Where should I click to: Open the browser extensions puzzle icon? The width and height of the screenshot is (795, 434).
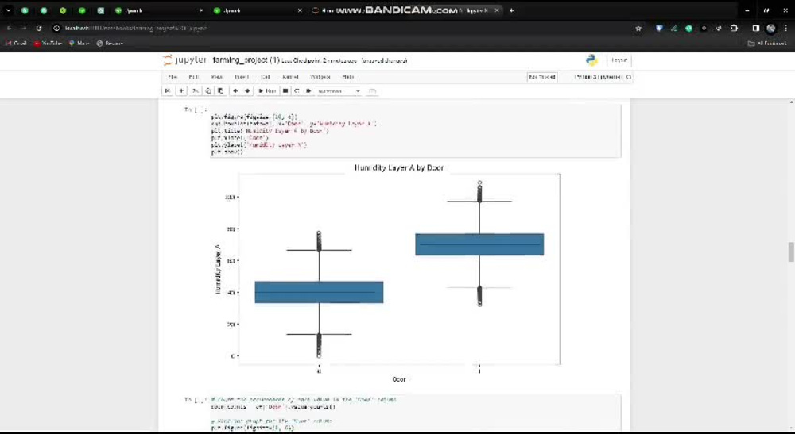tap(734, 29)
